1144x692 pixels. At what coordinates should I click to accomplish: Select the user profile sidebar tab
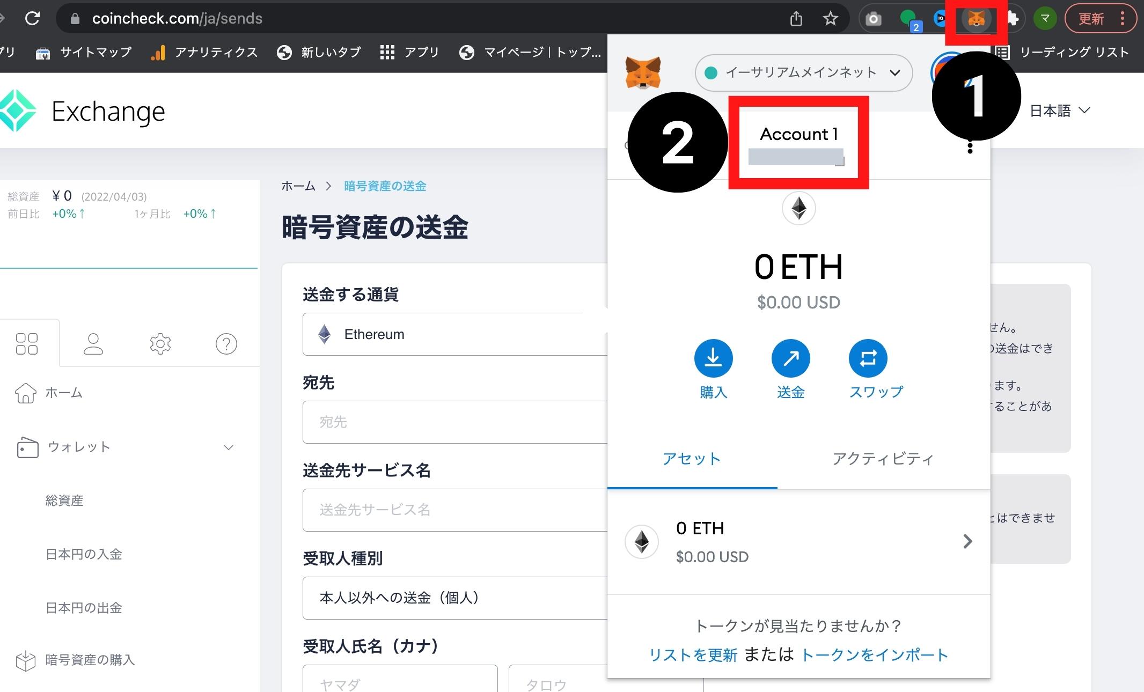tap(93, 344)
